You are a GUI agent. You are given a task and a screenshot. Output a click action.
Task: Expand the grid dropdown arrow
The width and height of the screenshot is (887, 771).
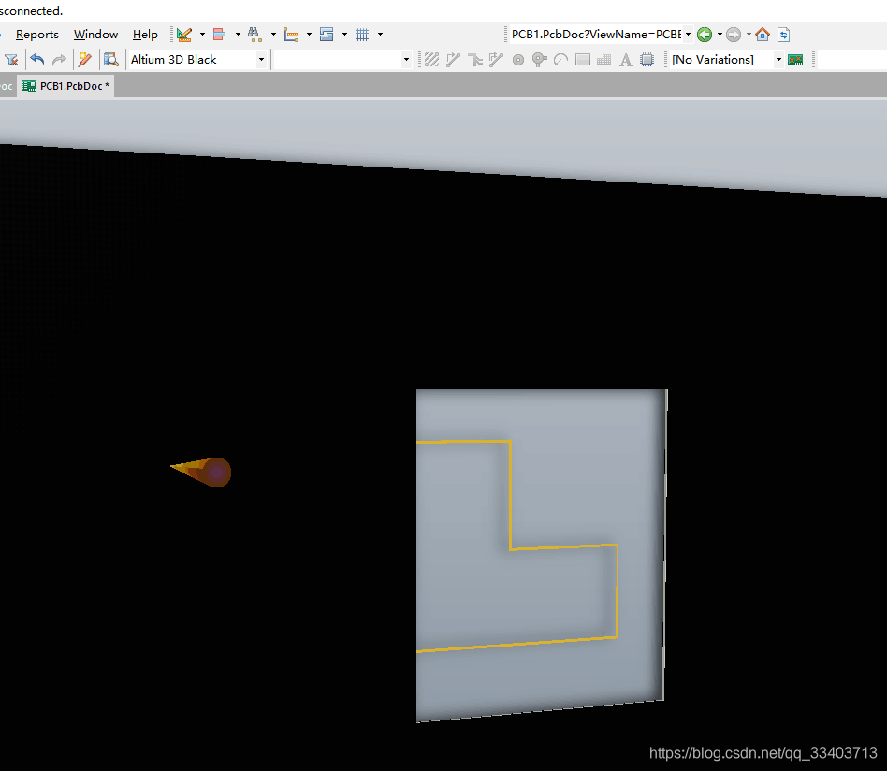click(x=380, y=35)
